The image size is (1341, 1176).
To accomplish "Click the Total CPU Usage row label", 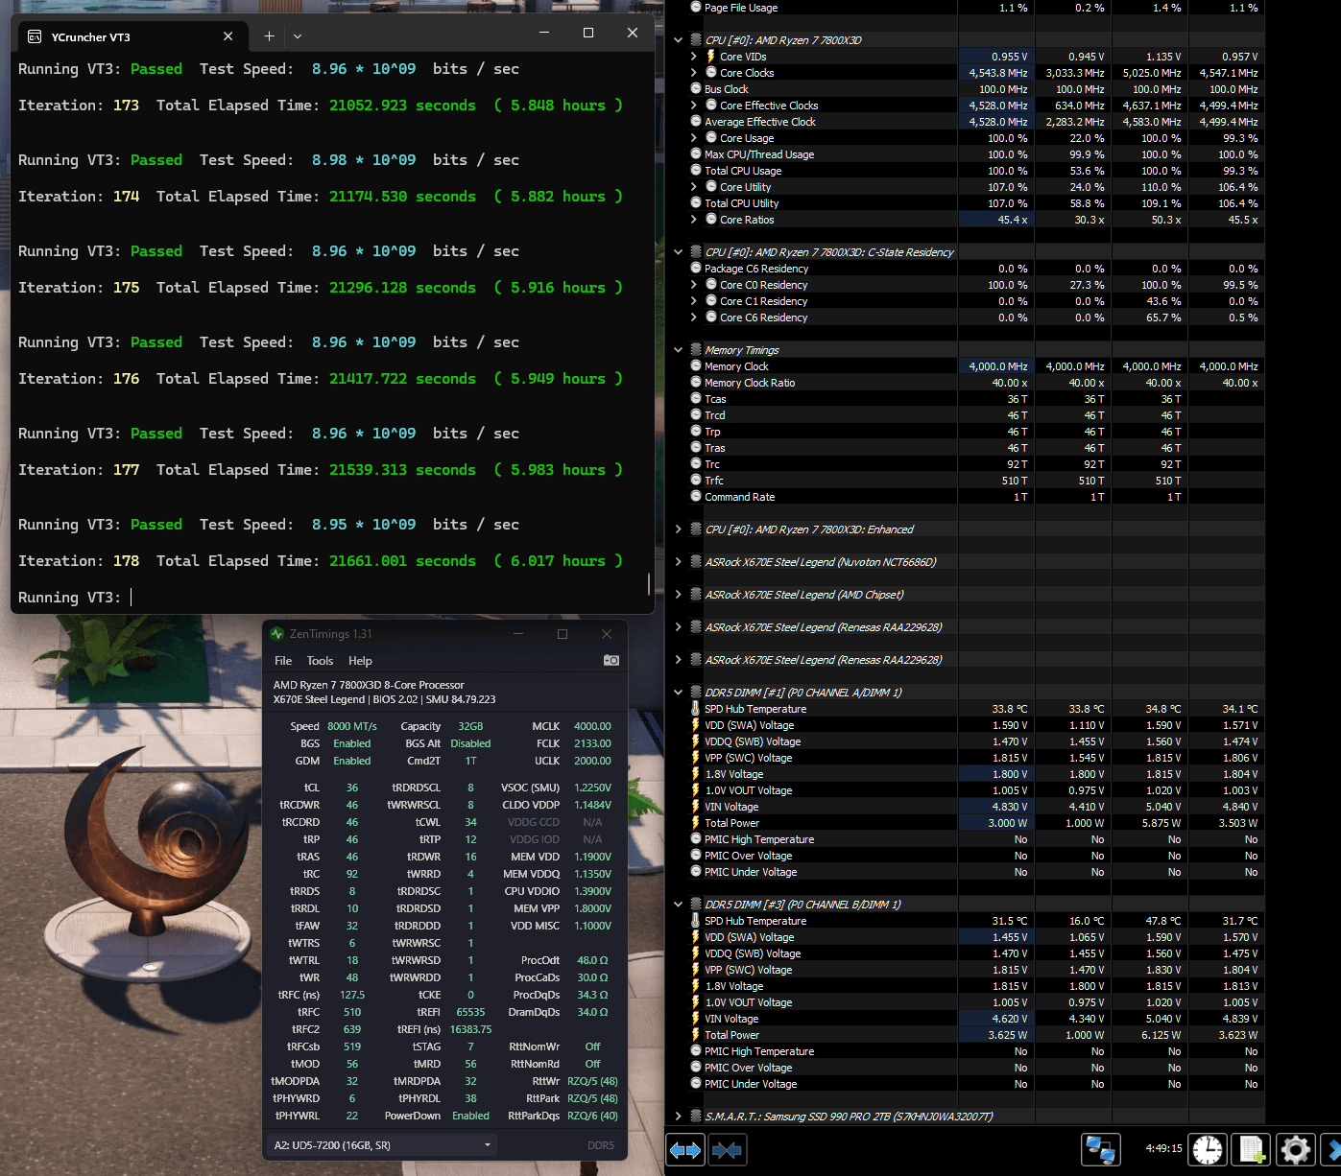I will point(743,171).
